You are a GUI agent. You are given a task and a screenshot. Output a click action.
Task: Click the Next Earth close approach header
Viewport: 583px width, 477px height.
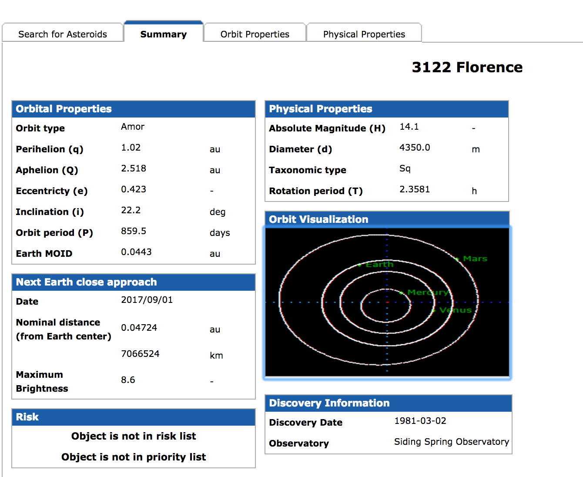pos(134,282)
